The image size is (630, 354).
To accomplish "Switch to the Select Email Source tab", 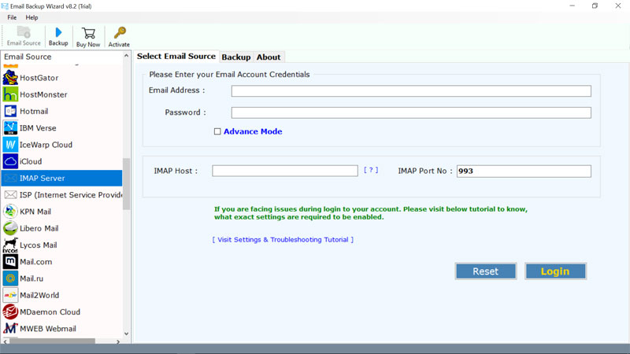I will point(176,56).
